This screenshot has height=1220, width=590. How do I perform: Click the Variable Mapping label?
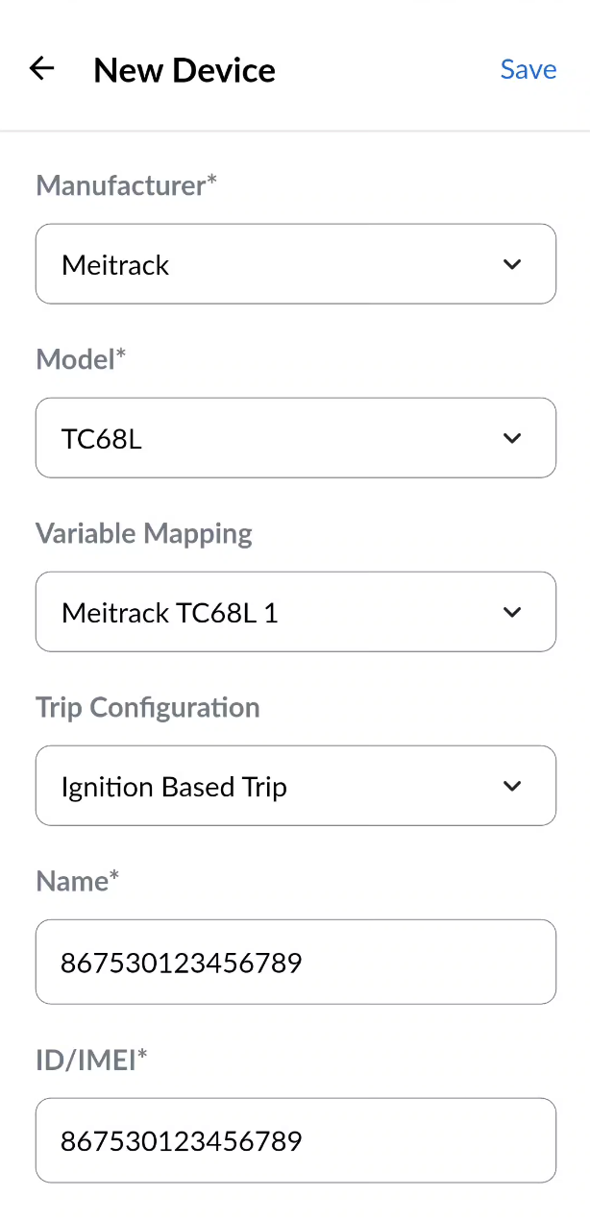(x=144, y=533)
